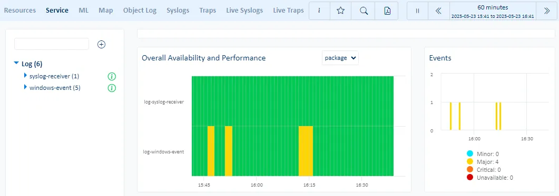Collapse the Log (6) tree node

coord(16,63)
